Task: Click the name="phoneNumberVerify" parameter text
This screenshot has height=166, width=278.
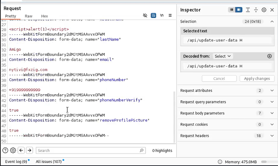Action: point(114,100)
